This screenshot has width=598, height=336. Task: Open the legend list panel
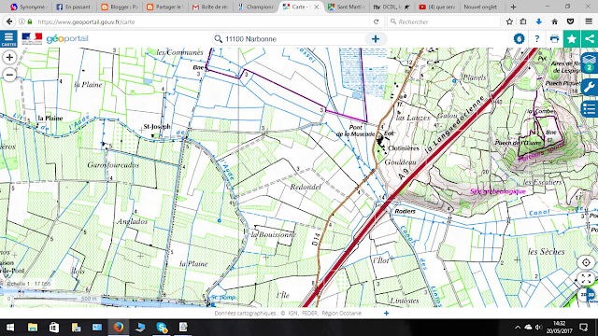[590, 108]
